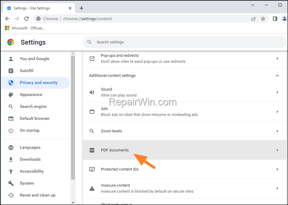Reload the page with refresh icon
Viewport: 288px width, 205px height.
click(27, 19)
